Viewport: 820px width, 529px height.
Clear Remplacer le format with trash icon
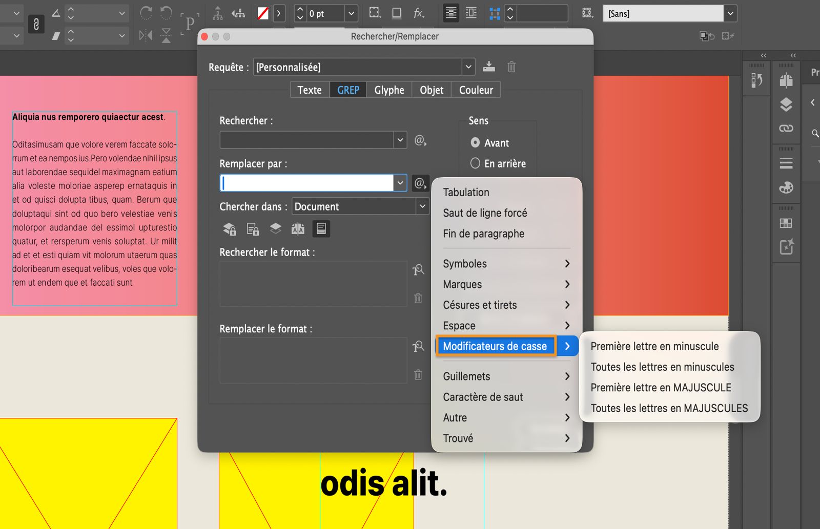point(418,374)
